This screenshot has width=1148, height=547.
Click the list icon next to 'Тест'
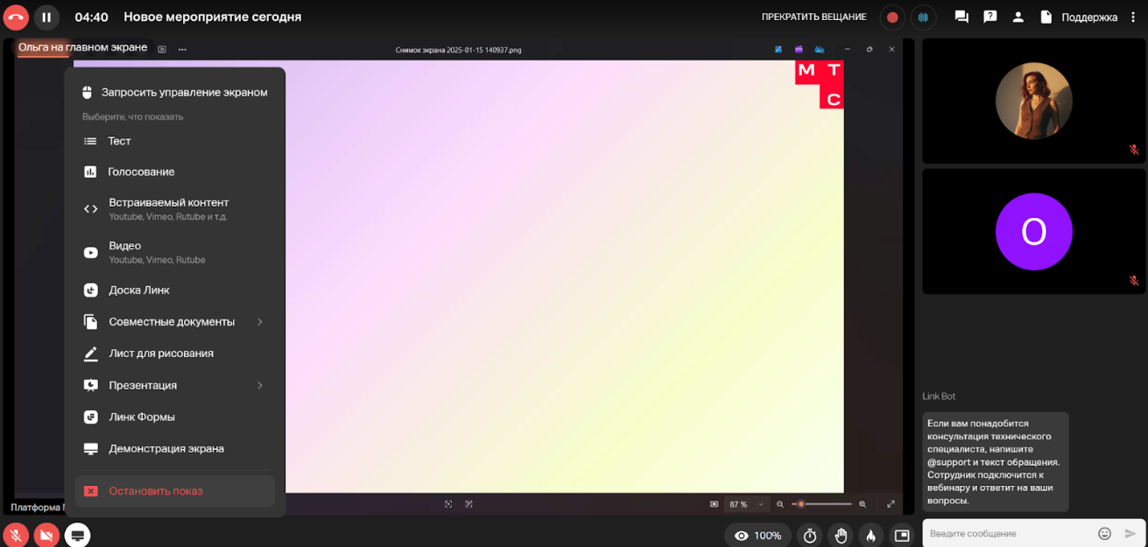coord(90,141)
